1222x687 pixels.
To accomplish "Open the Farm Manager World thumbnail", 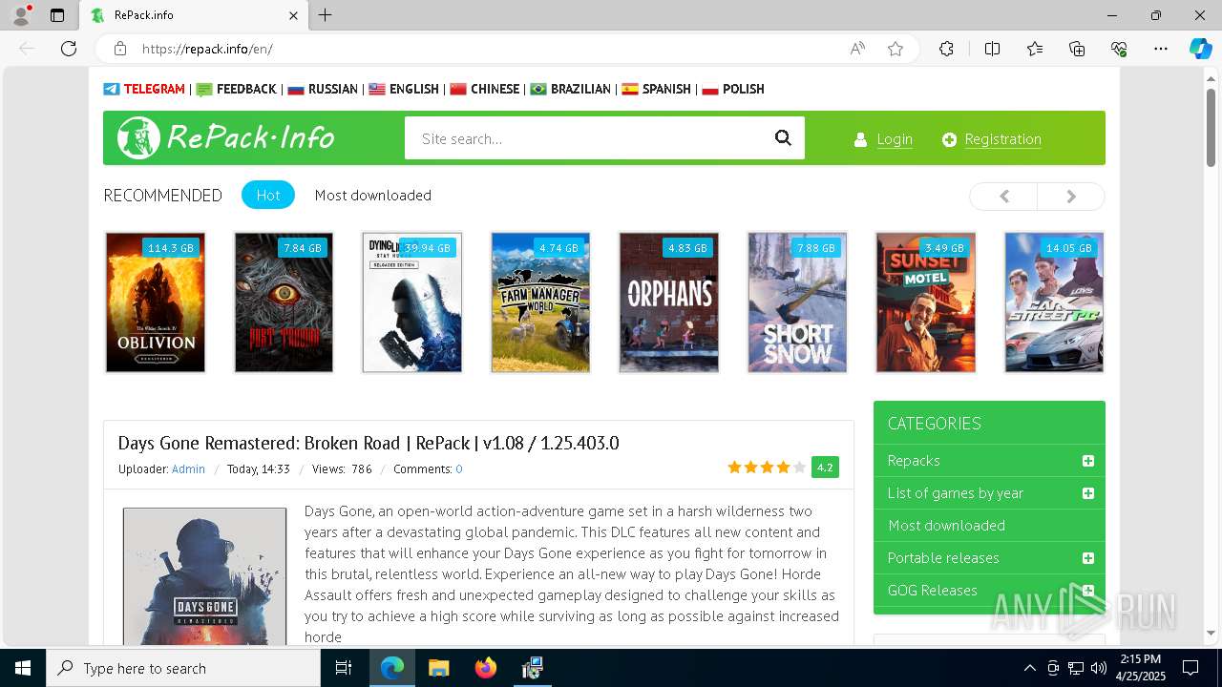I will pos(540,302).
